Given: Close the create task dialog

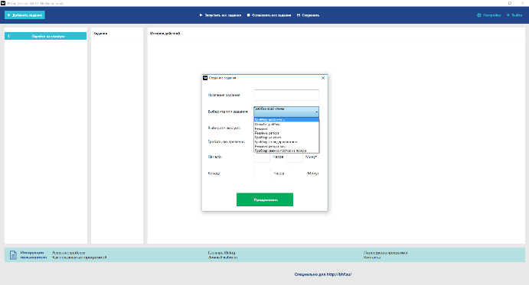Looking at the screenshot, I should (x=323, y=78).
